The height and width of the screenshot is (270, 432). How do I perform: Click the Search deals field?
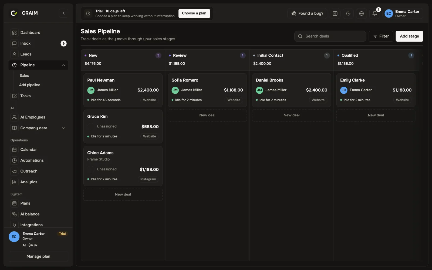(330, 36)
